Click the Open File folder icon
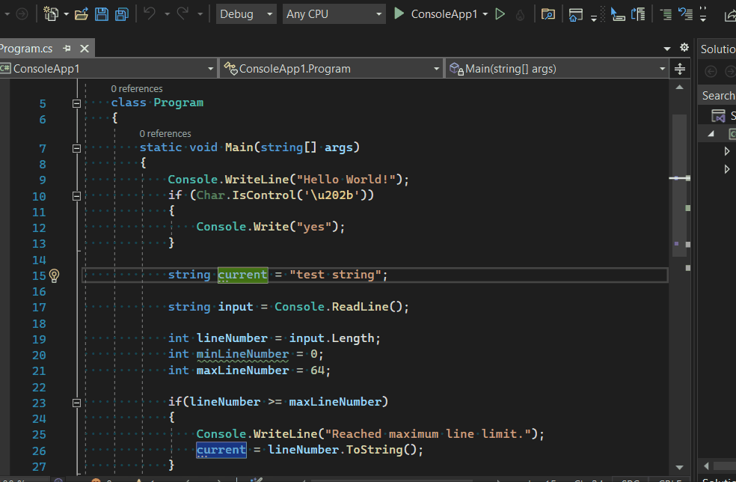Image resolution: width=736 pixels, height=482 pixels. (82, 13)
